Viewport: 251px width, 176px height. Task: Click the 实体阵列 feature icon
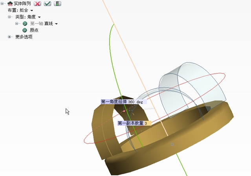10,4
